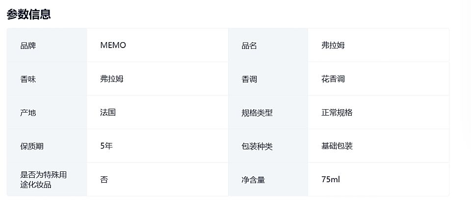Select the 香味 label cell

point(47,79)
